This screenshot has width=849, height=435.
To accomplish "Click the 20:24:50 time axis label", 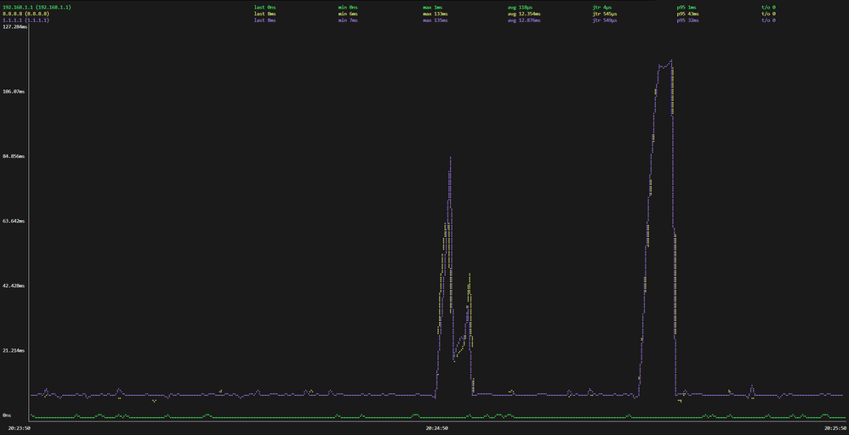I will coord(438,429).
